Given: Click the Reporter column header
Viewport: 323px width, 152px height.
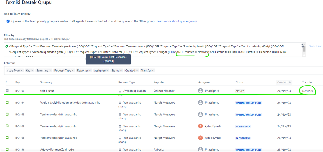Looking at the screenshot, I should [159, 82].
